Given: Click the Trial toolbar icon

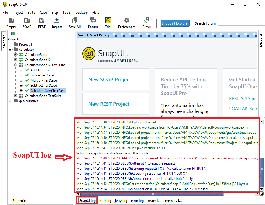Looking at the screenshot, I should (x=108, y=23).
